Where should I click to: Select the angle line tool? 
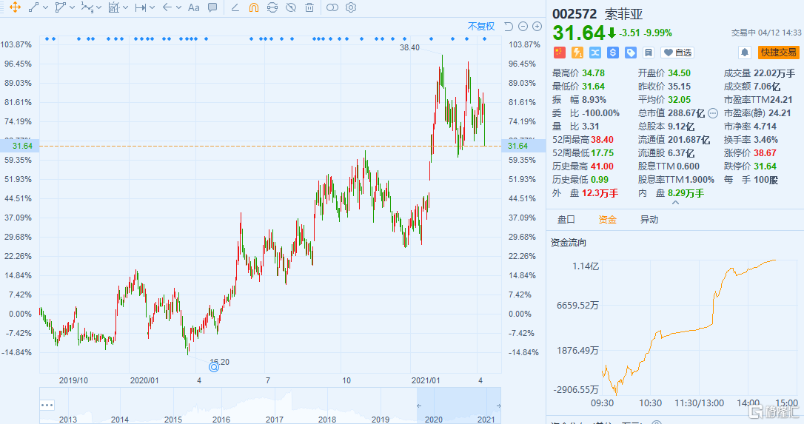(235, 7)
